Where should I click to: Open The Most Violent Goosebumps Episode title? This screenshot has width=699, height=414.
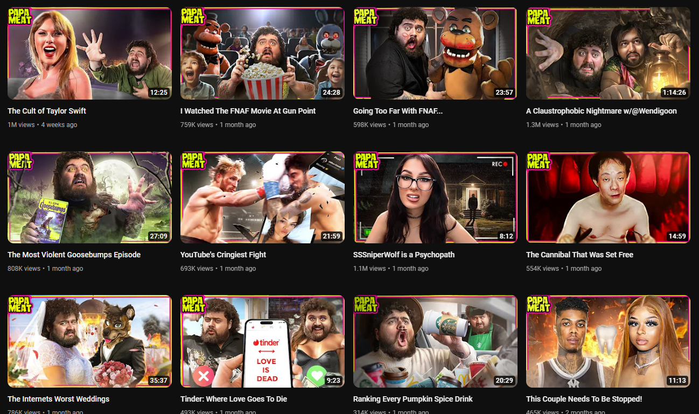(x=74, y=255)
